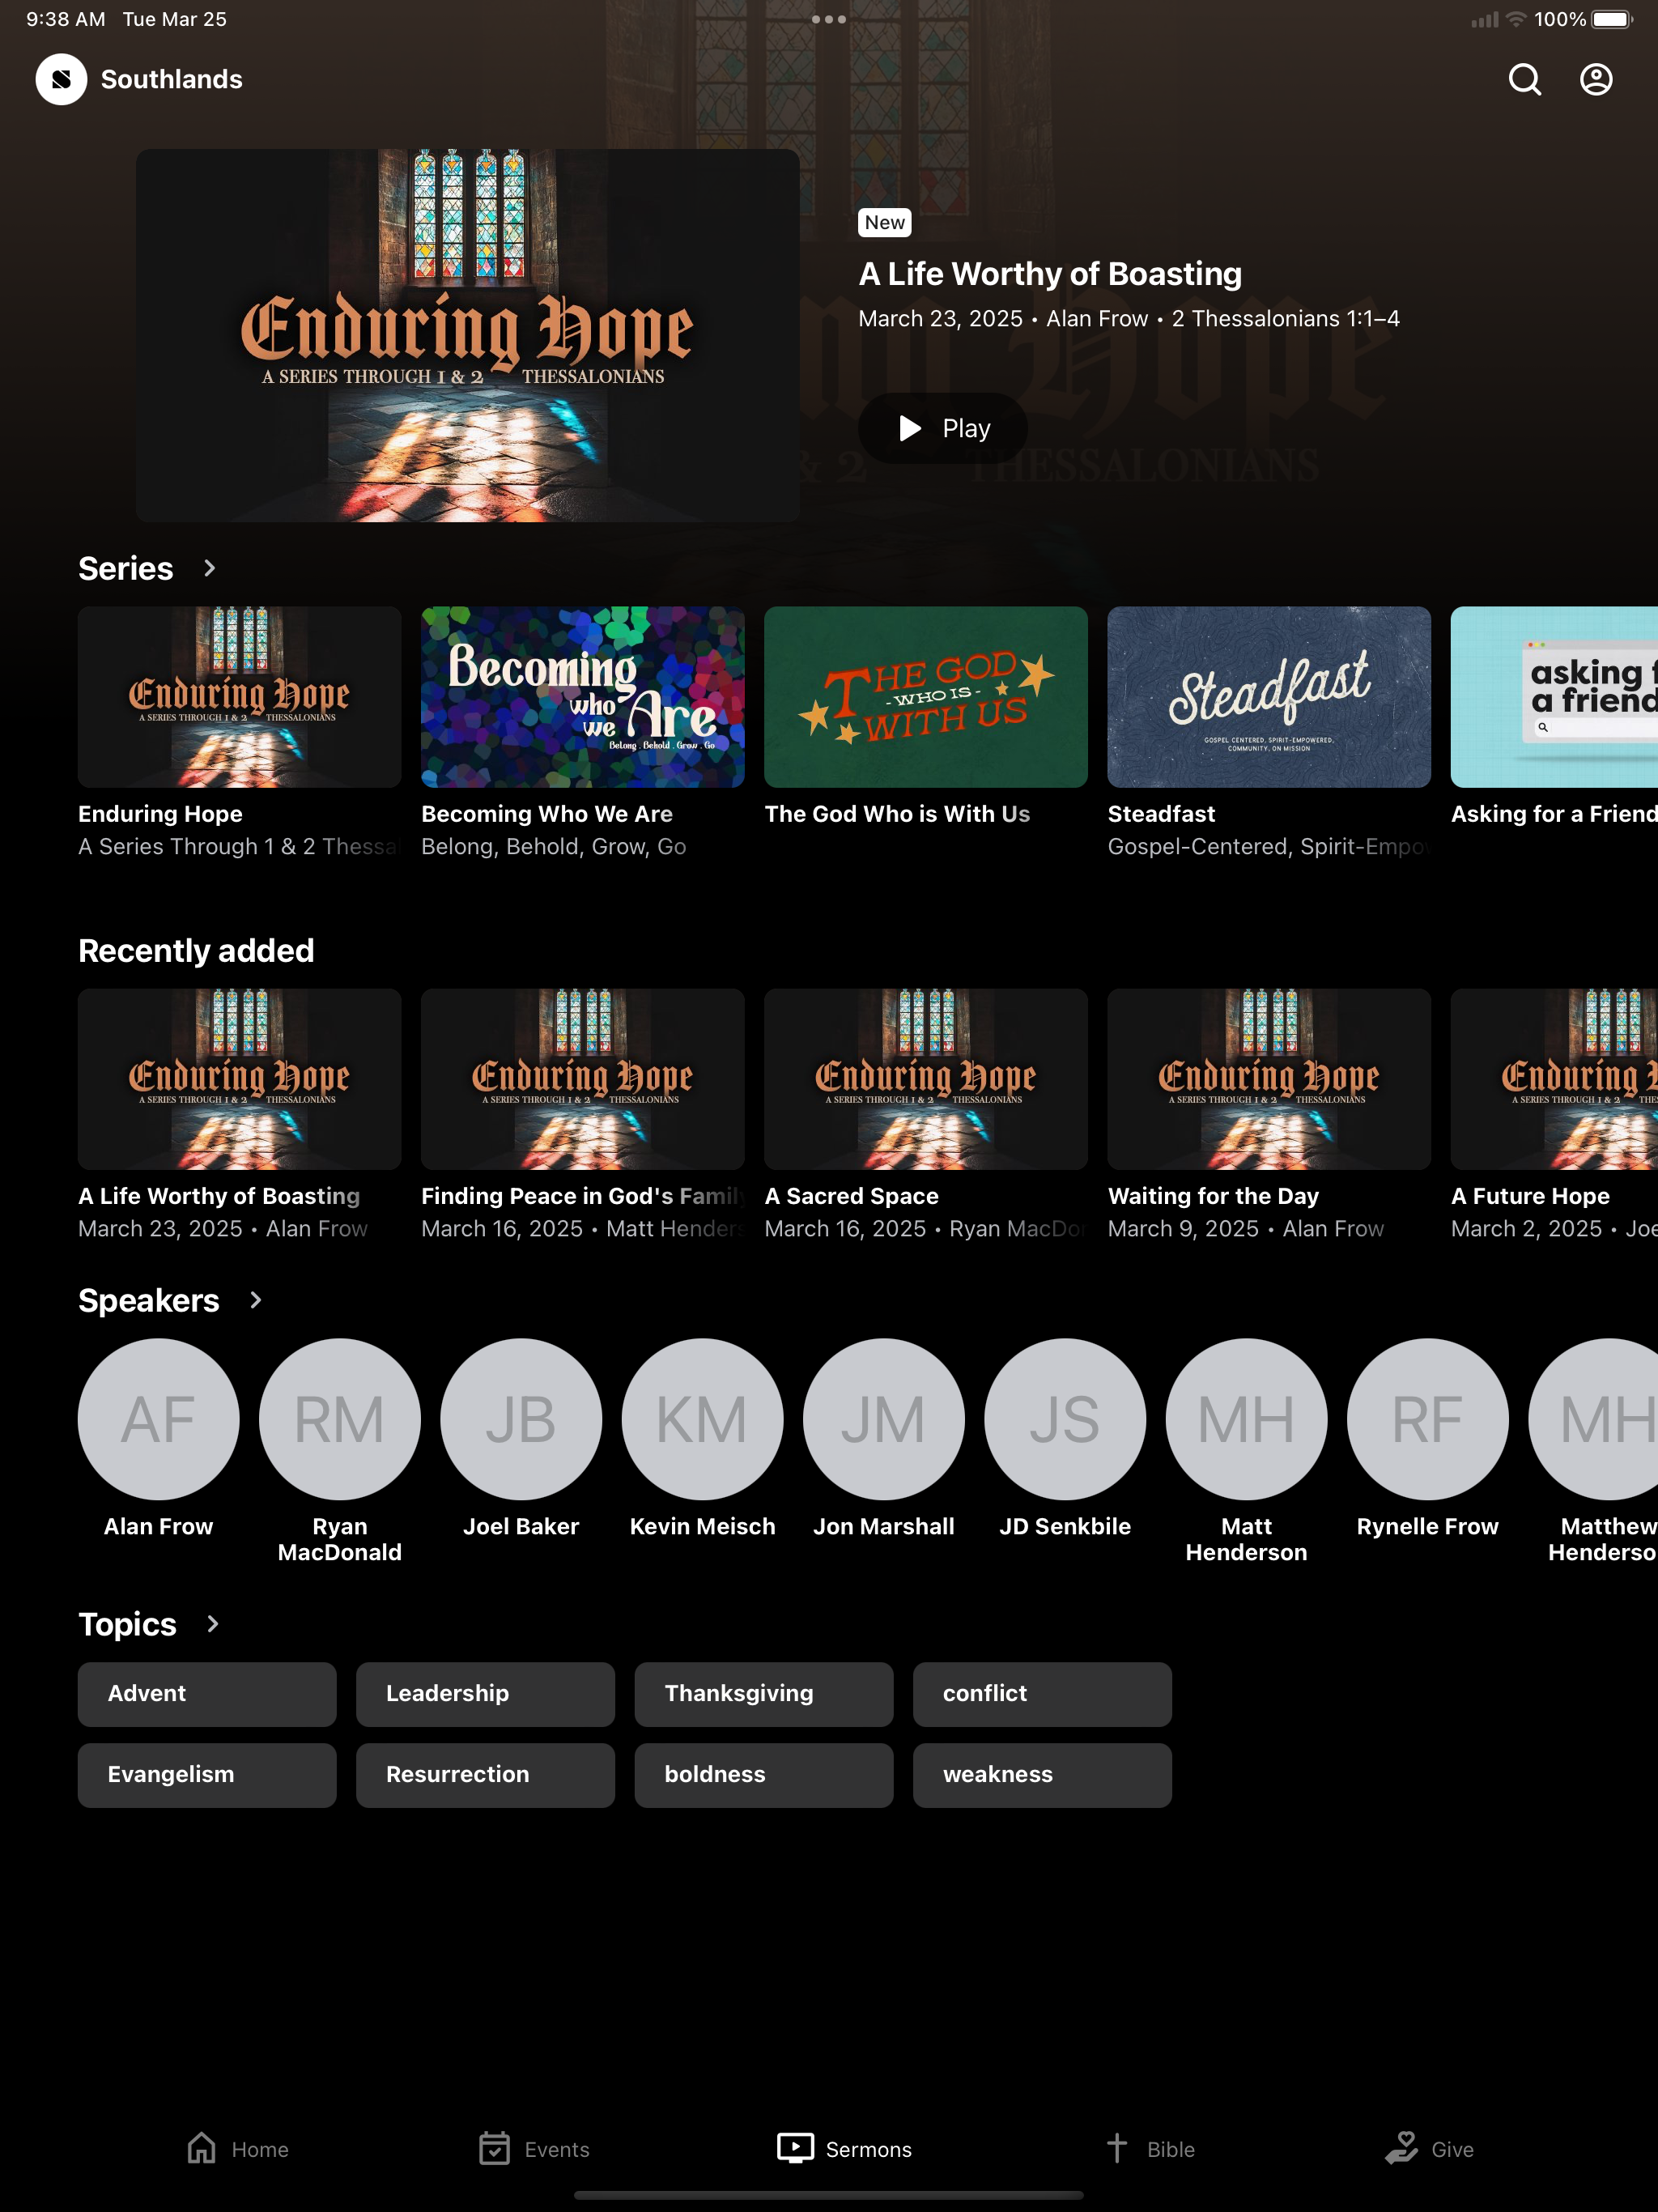Open the Series heading
The width and height of the screenshot is (1658, 2212).
(x=126, y=568)
